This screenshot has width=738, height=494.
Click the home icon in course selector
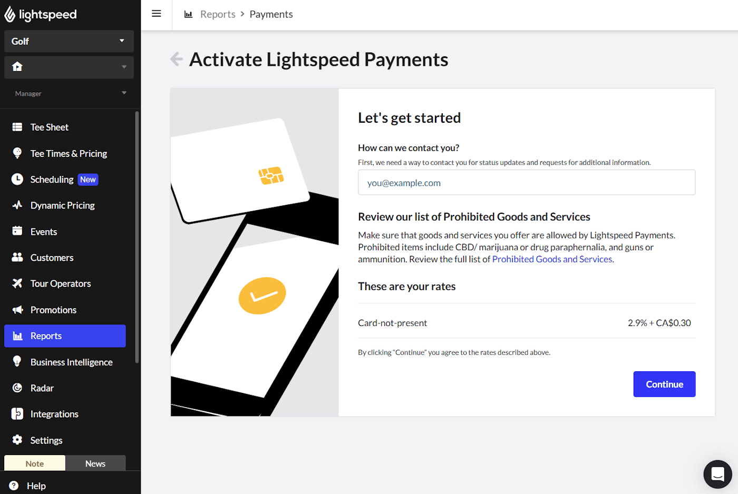(17, 66)
